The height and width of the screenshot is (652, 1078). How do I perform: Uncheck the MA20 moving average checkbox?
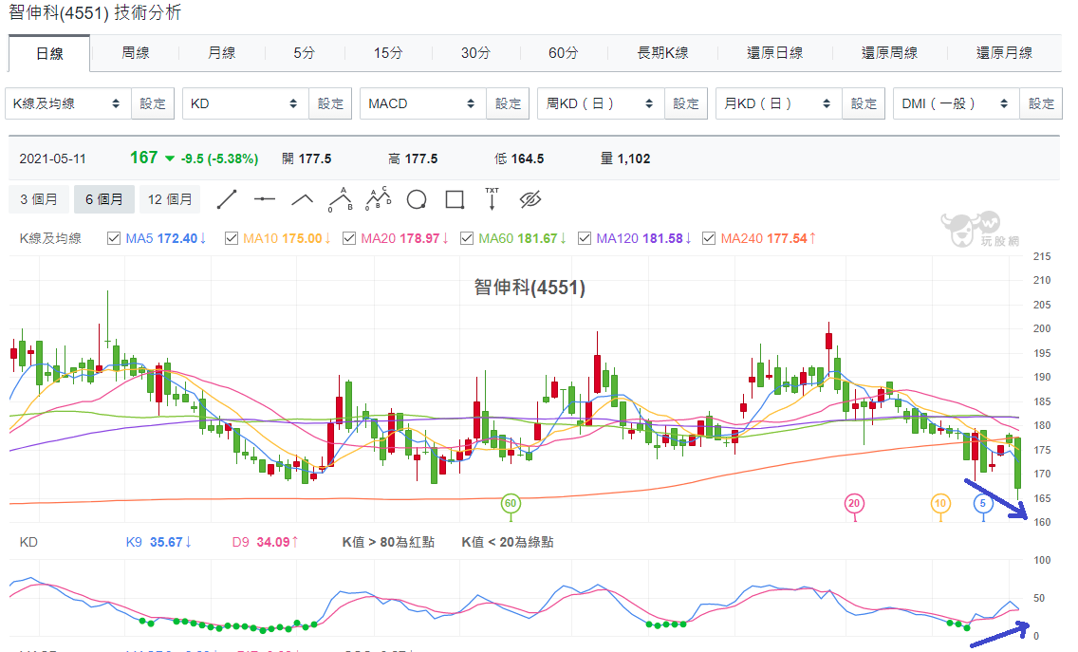click(x=349, y=238)
